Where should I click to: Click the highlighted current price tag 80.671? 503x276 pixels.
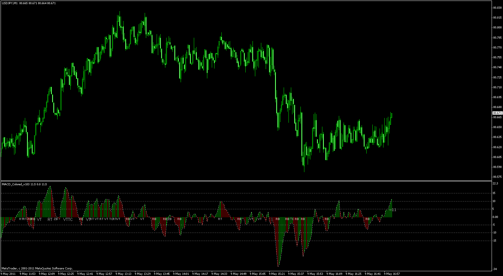tap(497, 113)
